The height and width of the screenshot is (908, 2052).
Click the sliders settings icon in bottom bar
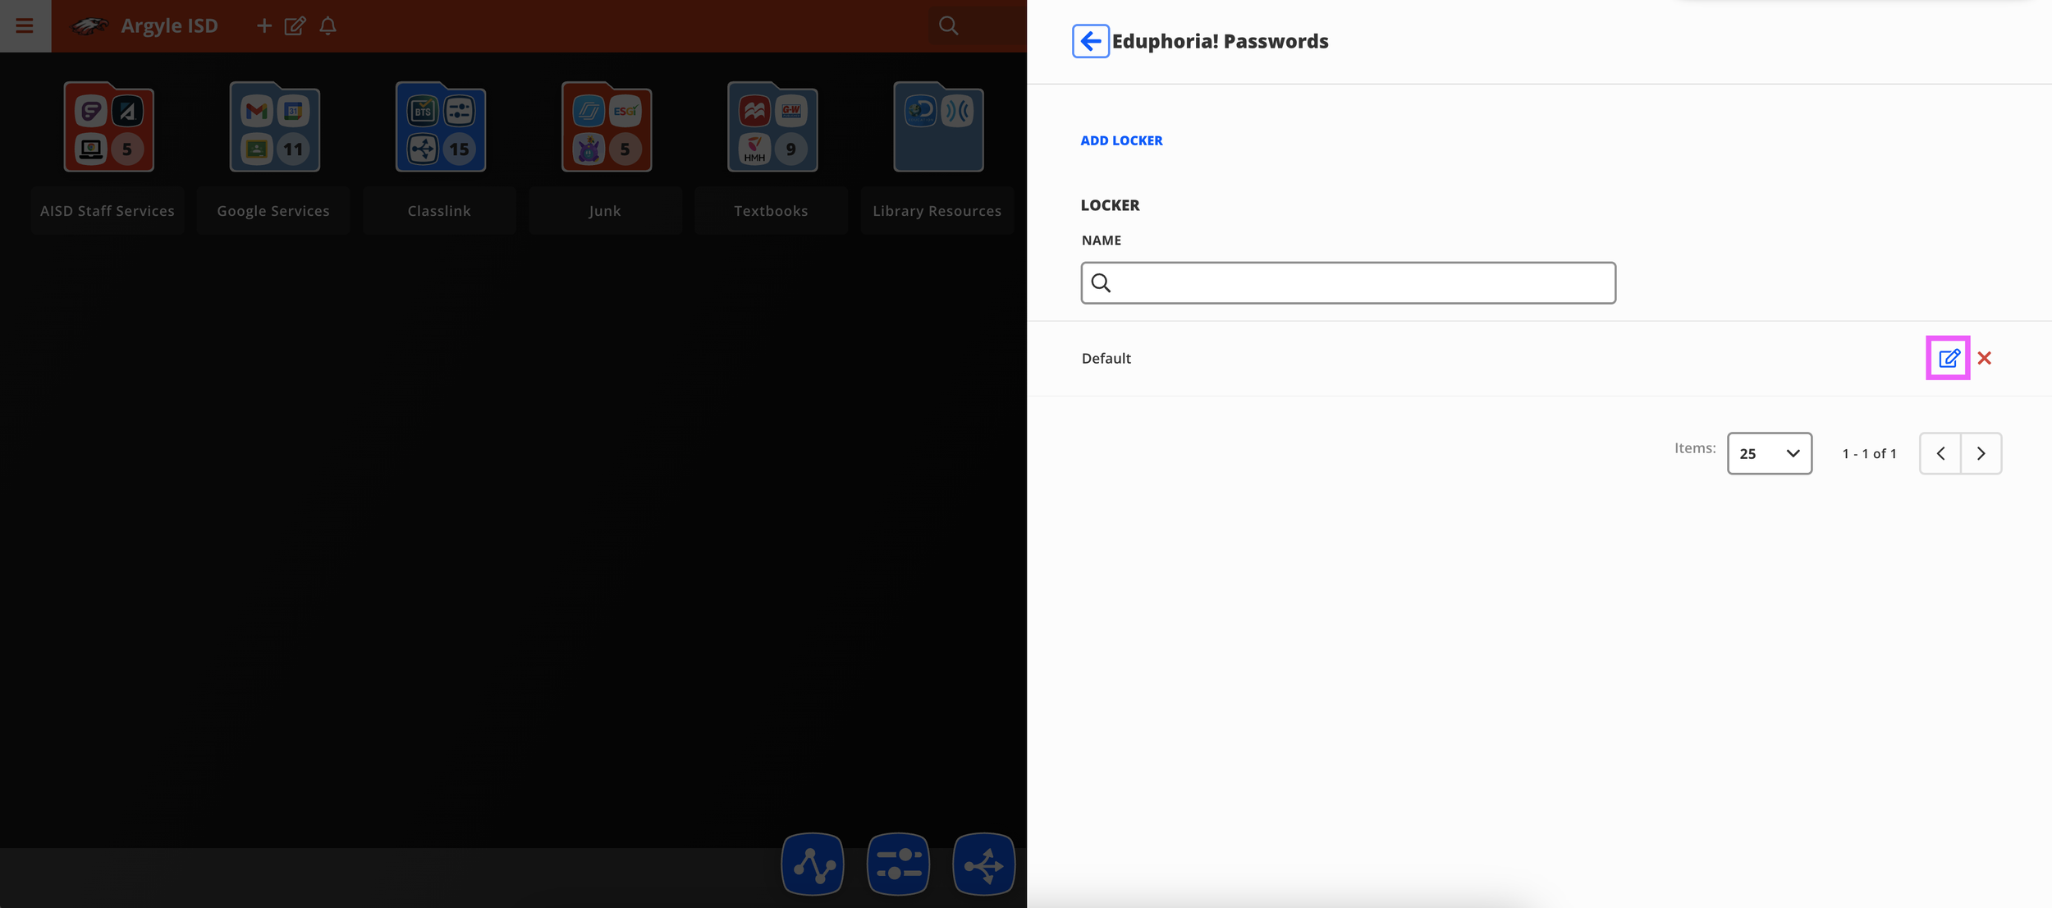[x=898, y=864]
